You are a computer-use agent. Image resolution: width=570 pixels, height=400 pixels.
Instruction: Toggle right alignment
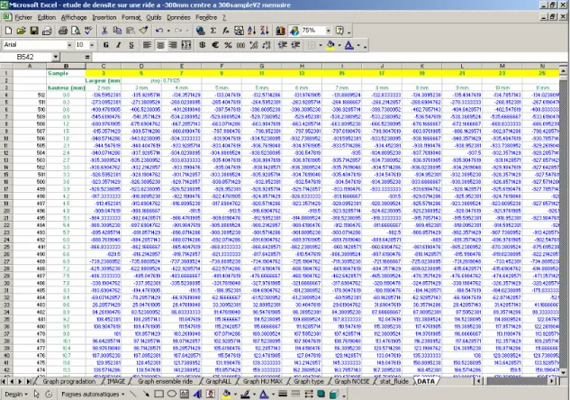pyautogui.click(x=173, y=45)
